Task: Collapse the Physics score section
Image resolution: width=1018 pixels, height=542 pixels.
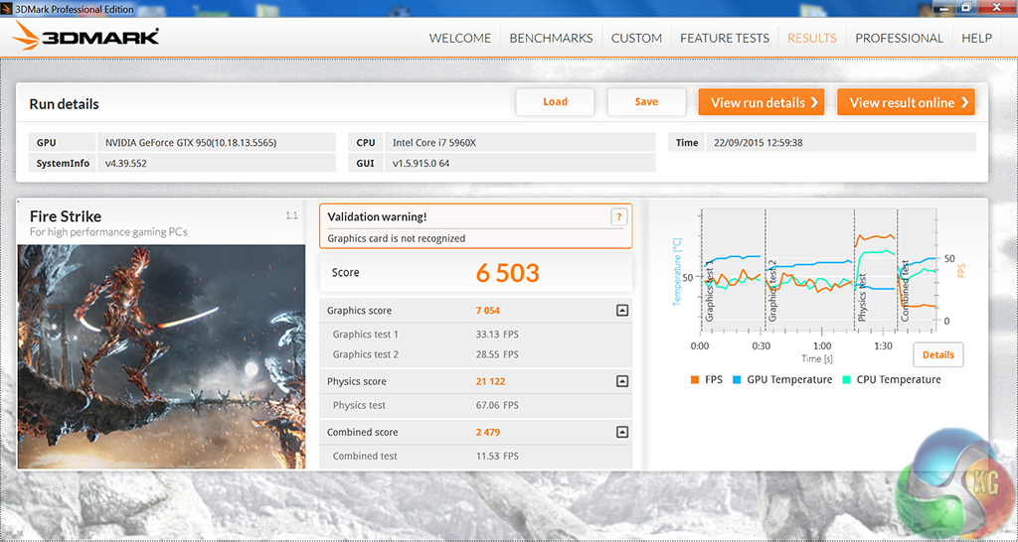Action: coord(622,381)
